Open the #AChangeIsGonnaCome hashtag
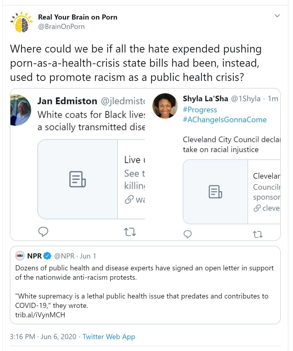The height and width of the screenshot is (351, 293). (x=225, y=120)
